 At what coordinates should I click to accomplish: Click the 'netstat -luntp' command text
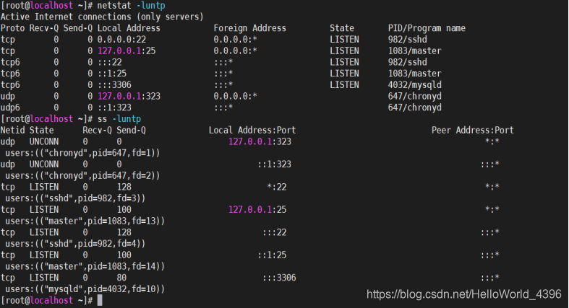[131, 6]
